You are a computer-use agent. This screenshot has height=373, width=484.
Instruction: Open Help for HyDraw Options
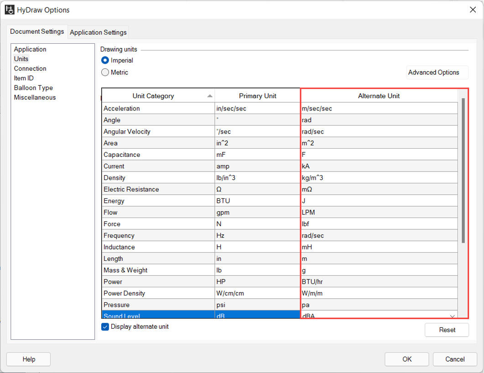click(x=28, y=359)
